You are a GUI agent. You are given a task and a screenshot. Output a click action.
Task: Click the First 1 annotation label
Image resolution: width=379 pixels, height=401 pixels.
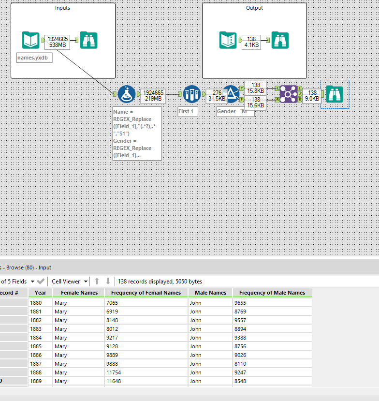pos(188,112)
